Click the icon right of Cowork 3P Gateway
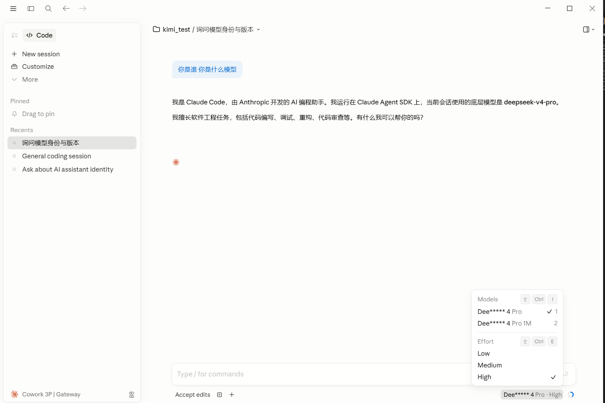Viewport: 605px width, 403px height. [x=132, y=395]
